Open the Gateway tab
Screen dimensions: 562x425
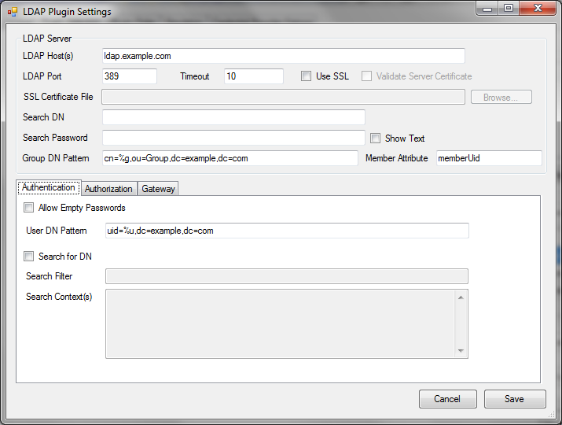(x=158, y=189)
